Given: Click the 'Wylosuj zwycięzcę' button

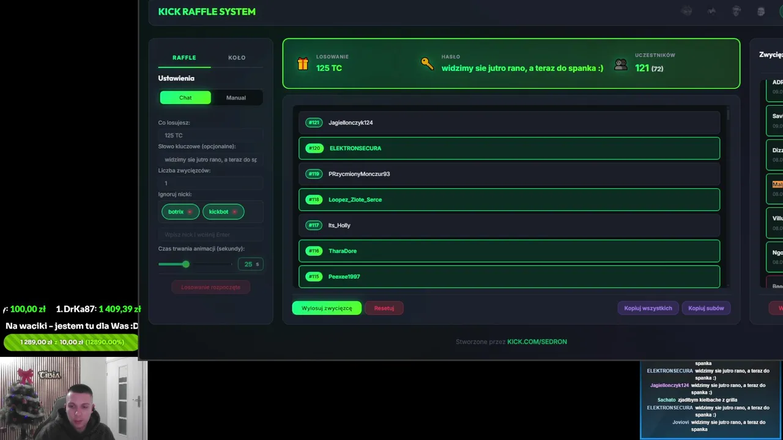Looking at the screenshot, I should click(x=327, y=308).
